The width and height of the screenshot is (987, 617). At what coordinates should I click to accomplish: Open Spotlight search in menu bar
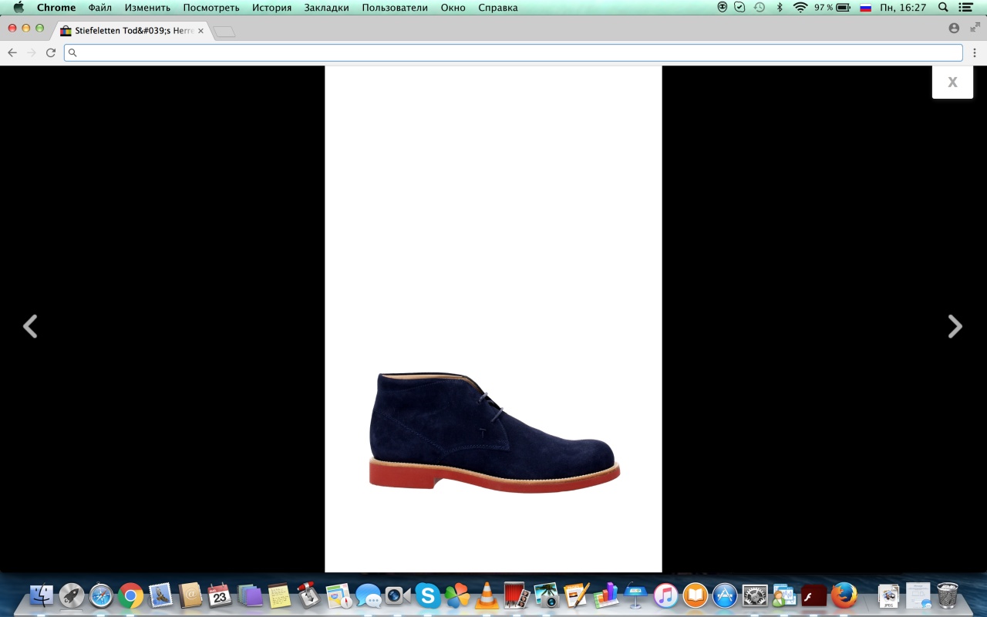[943, 8]
